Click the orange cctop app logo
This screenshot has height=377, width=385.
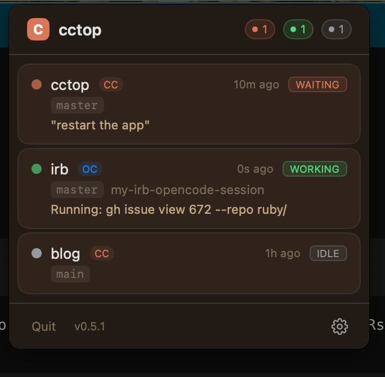(38, 29)
